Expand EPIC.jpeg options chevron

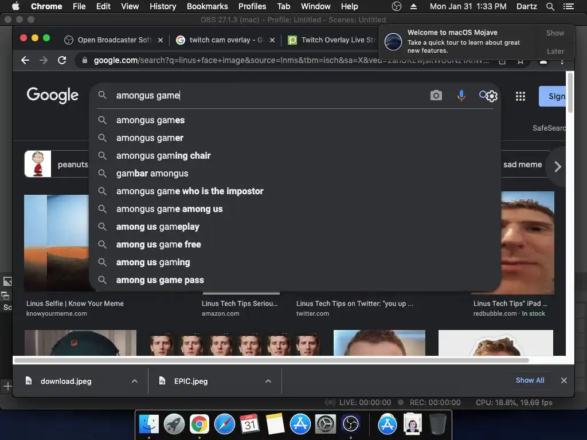tap(268, 381)
